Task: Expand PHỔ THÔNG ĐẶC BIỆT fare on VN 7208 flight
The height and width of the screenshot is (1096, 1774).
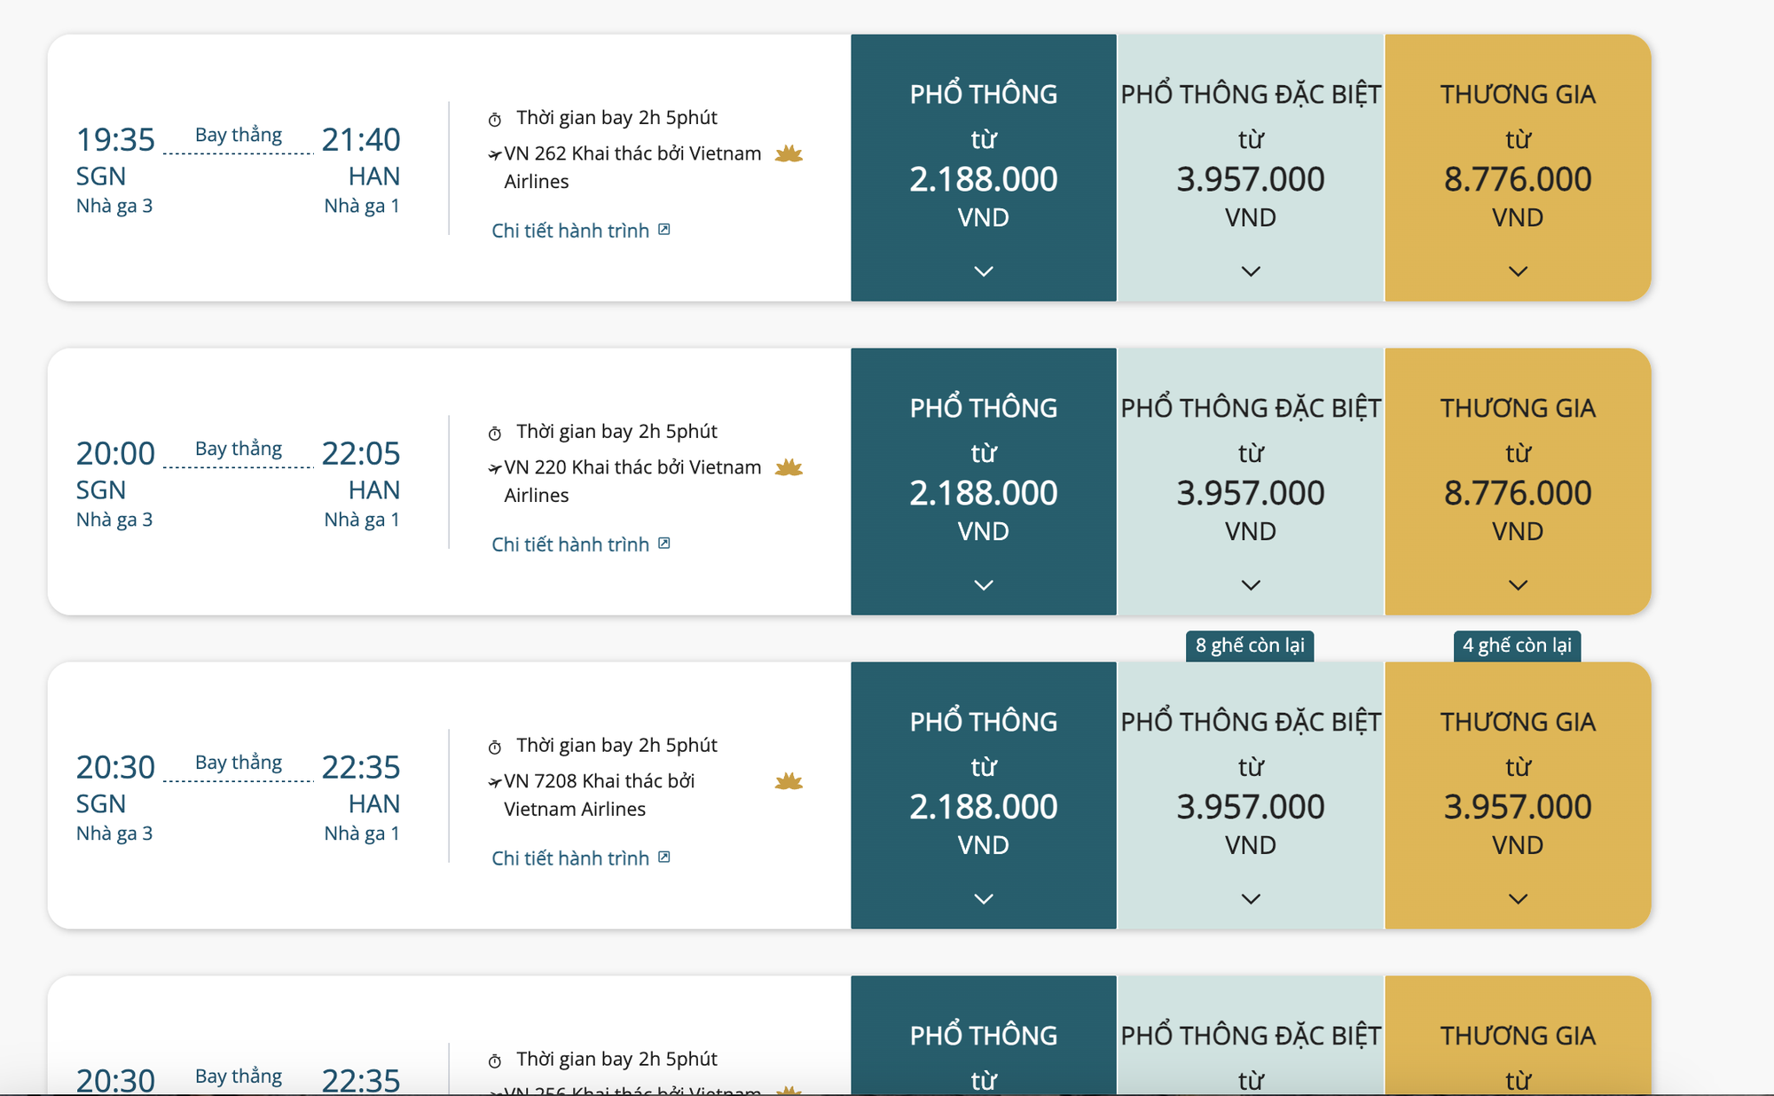Action: [1252, 898]
